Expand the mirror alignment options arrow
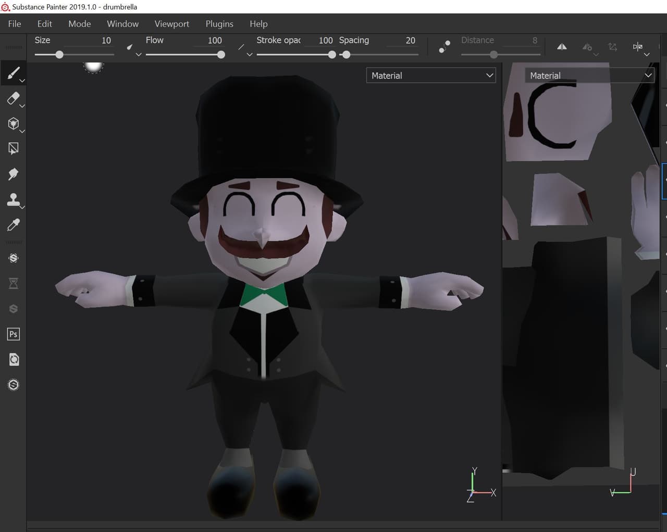This screenshot has width=667, height=532. click(647, 54)
